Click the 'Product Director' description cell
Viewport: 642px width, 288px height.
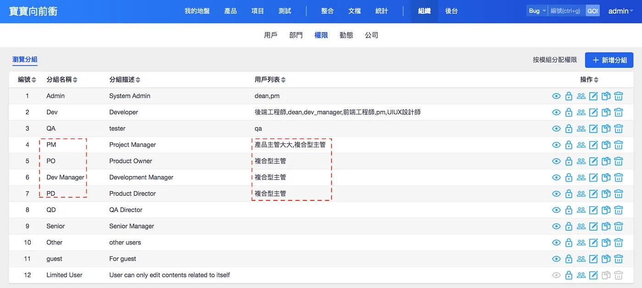pos(133,194)
